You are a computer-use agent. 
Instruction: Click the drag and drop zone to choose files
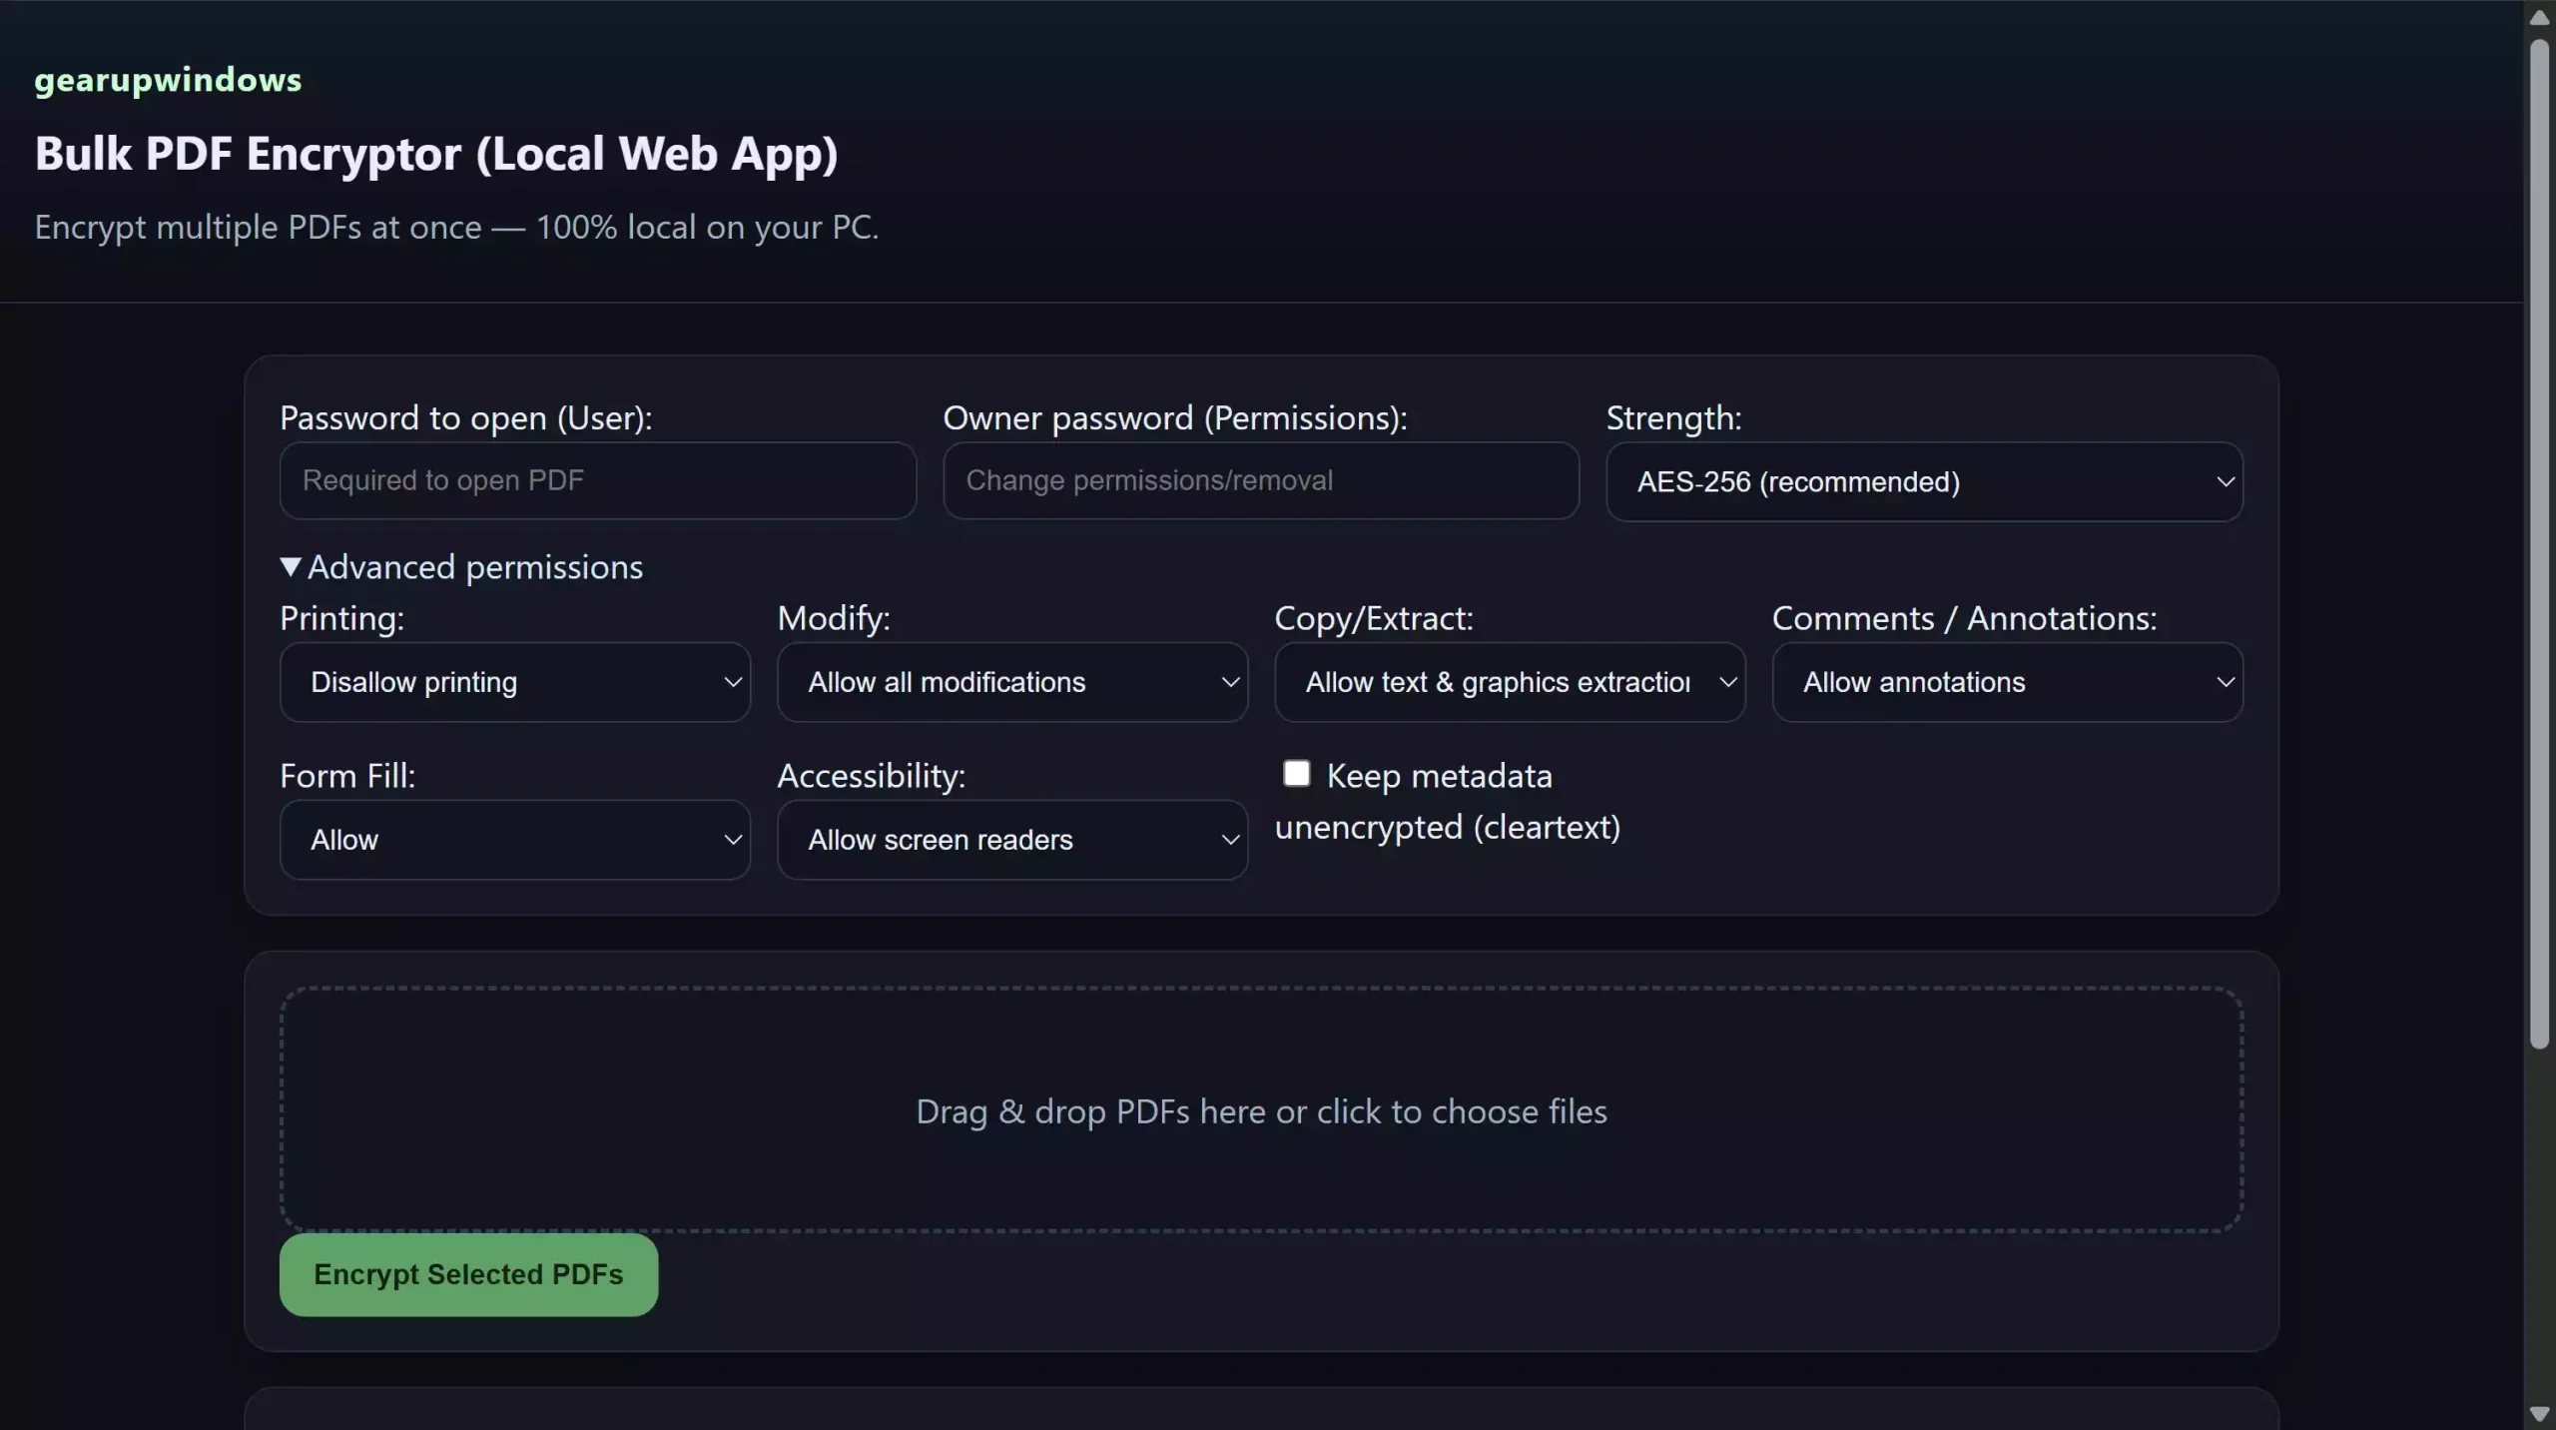(x=1261, y=1110)
